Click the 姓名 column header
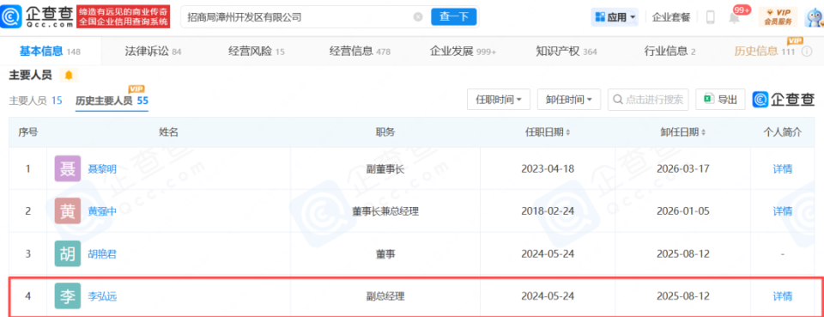The width and height of the screenshot is (824, 317). 169,132
